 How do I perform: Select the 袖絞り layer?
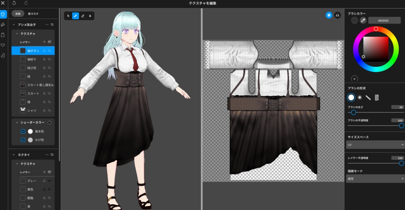point(33,59)
